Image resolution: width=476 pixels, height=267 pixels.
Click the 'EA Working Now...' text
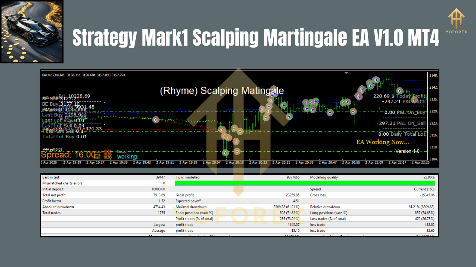pos(382,142)
